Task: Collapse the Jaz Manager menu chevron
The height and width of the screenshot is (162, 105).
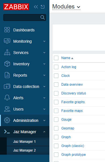Action: pyautogui.click(x=44, y=132)
